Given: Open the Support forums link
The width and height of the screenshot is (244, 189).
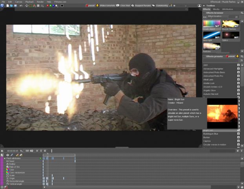Looking at the screenshot, I should [x=143, y=5].
